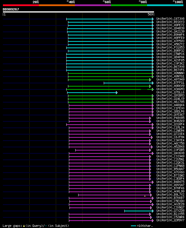Screen dimensions: 186x228
Task: Select the UniRef100_B9L7Y2 label
Action: [x=170, y=195]
